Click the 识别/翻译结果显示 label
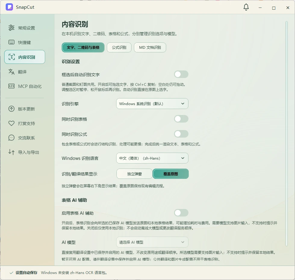This screenshot has height=280, width=295. 79,174
